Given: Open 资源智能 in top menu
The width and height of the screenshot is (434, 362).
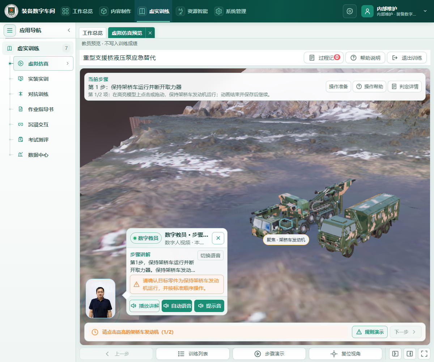Looking at the screenshot, I should [x=192, y=11].
